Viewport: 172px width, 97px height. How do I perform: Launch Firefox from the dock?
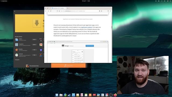[115, 95]
